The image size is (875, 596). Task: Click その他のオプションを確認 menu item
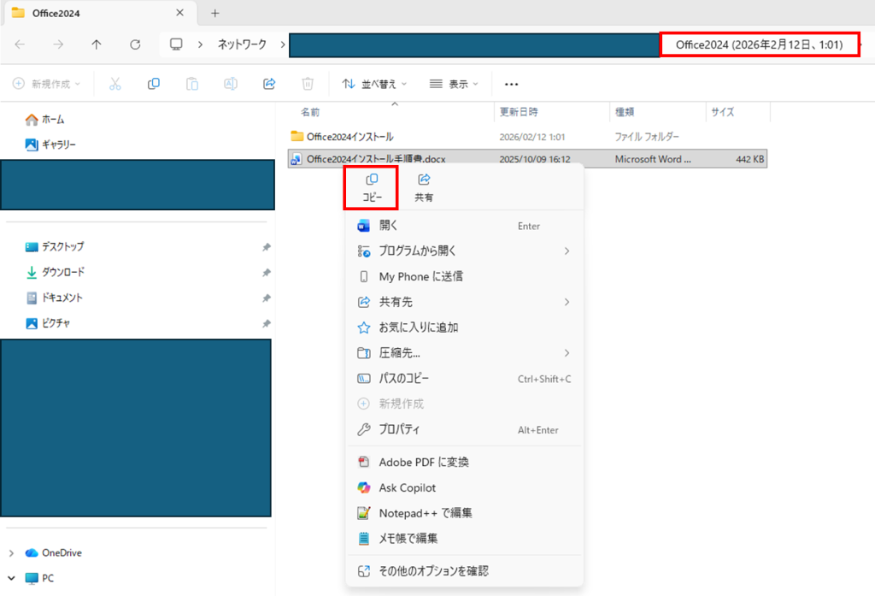click(x=433, y=570)
